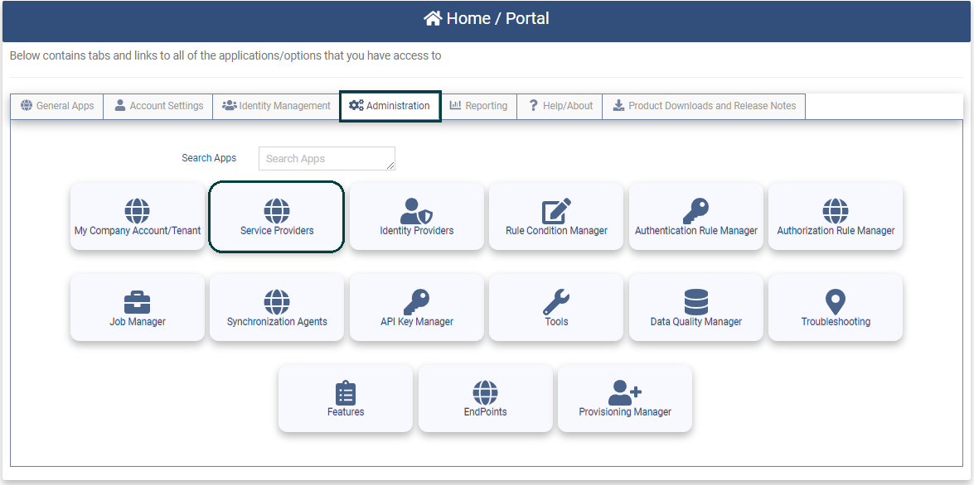Go to the Help/About tab
The image size is (974, 485).
point(559,106)
